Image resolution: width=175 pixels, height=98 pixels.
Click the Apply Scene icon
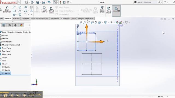[x=121, y=22]
